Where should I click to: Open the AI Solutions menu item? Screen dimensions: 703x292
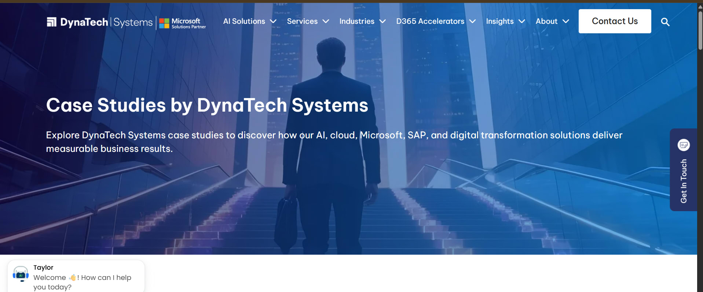pos(244,21)
